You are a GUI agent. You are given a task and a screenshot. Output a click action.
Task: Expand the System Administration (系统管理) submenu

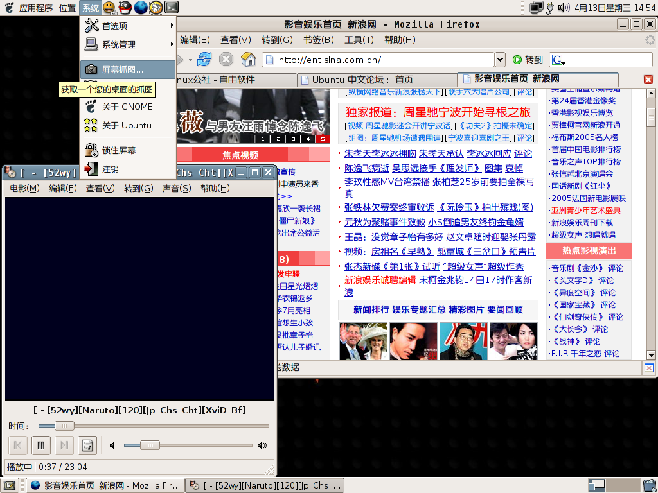point(128,44)
